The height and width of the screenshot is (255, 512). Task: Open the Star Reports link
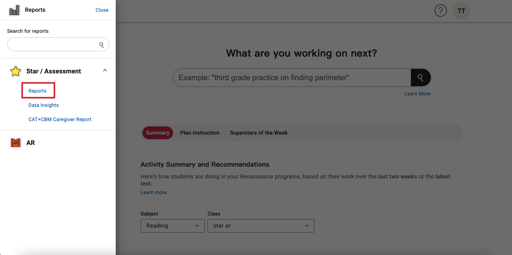[x=37, y=91]
